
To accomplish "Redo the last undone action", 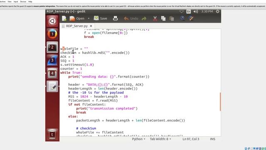I will click(144, 18).
